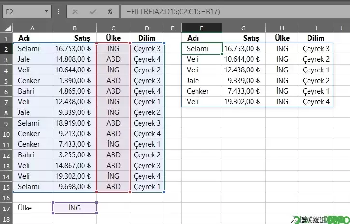
Task: Select cell F6 containing Cenker
Action: pyautogui.click(x=202, y=91)
